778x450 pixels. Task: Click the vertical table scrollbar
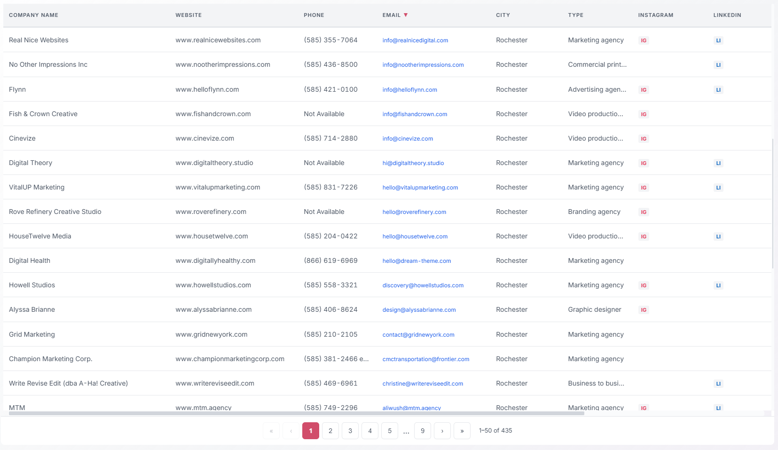(x=773, y=203)
